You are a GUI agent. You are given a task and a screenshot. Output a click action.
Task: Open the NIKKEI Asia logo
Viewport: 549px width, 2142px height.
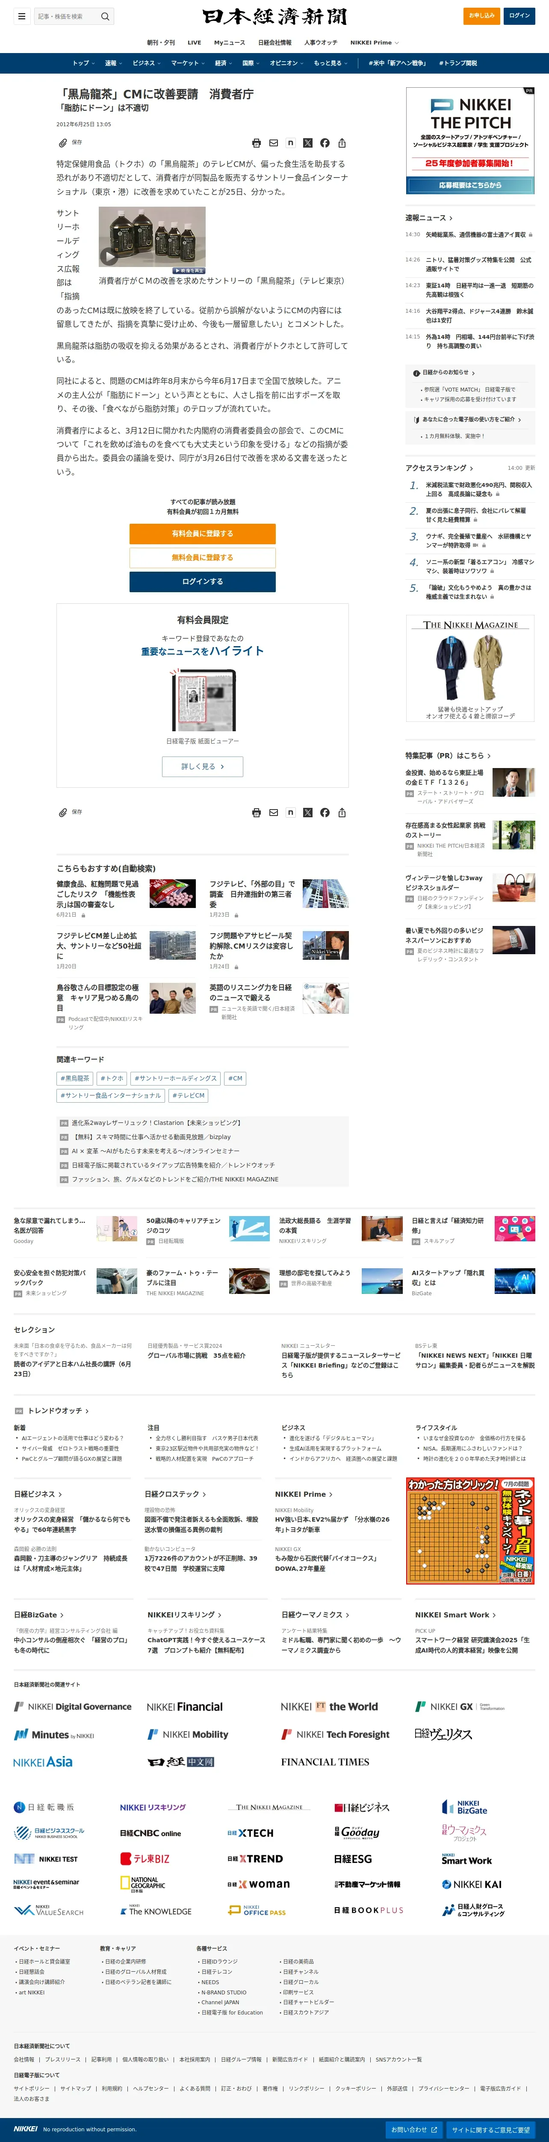(x=43, y=1762)
